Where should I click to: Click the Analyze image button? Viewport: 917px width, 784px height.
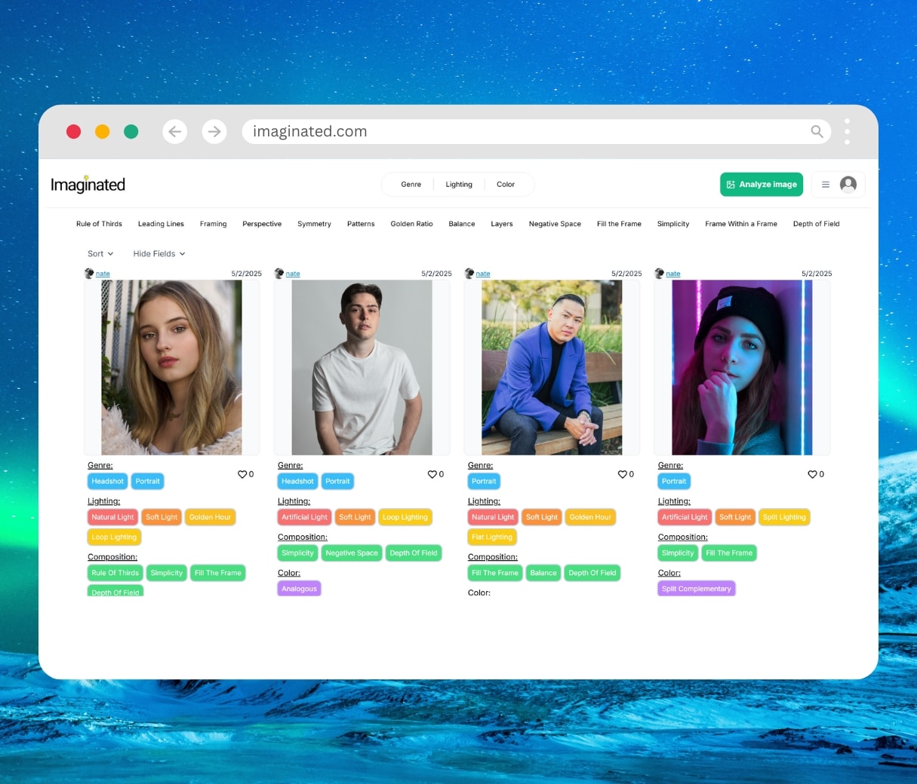point(762,185)
